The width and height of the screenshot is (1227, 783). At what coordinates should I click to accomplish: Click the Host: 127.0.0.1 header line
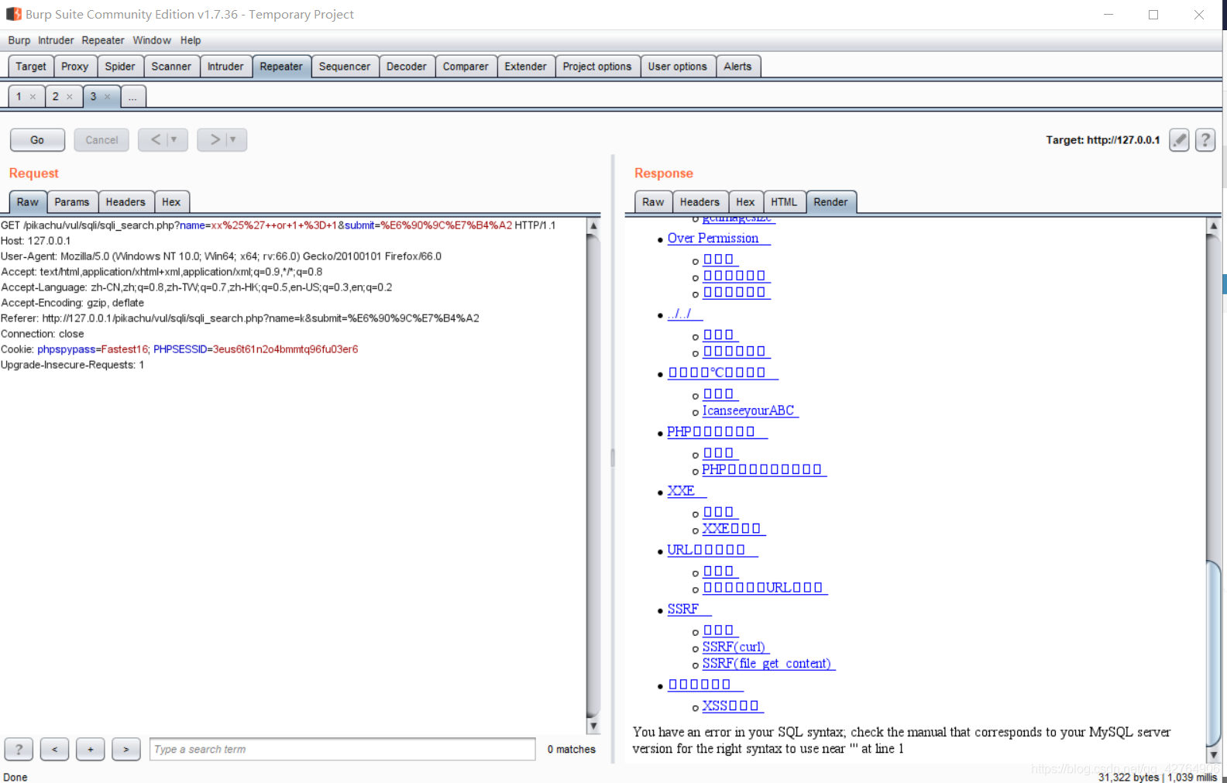point(36,241)
